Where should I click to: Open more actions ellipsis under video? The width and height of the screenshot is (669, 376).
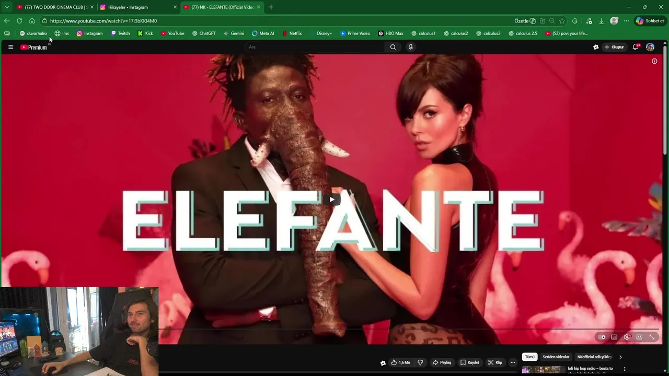coord(513,362)
